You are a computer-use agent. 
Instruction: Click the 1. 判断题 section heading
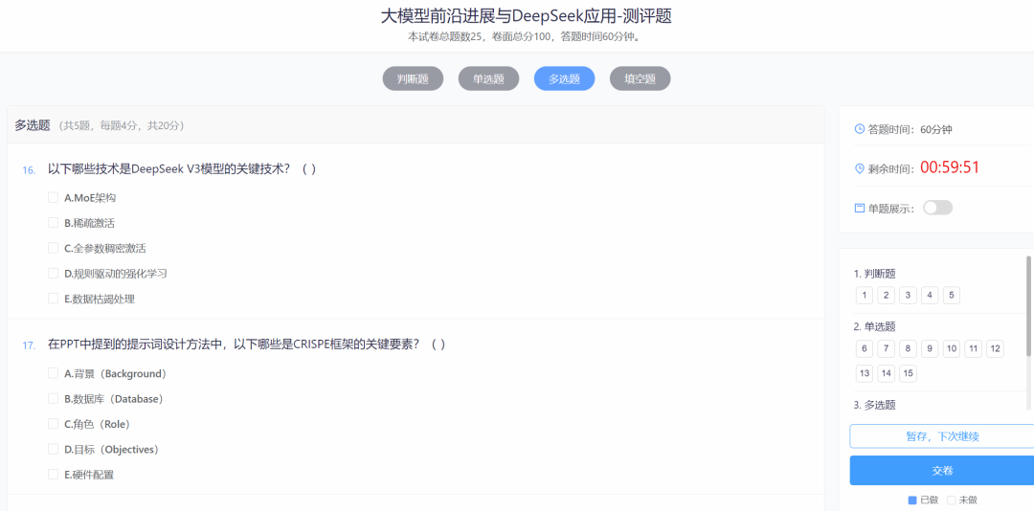point(874,274)
